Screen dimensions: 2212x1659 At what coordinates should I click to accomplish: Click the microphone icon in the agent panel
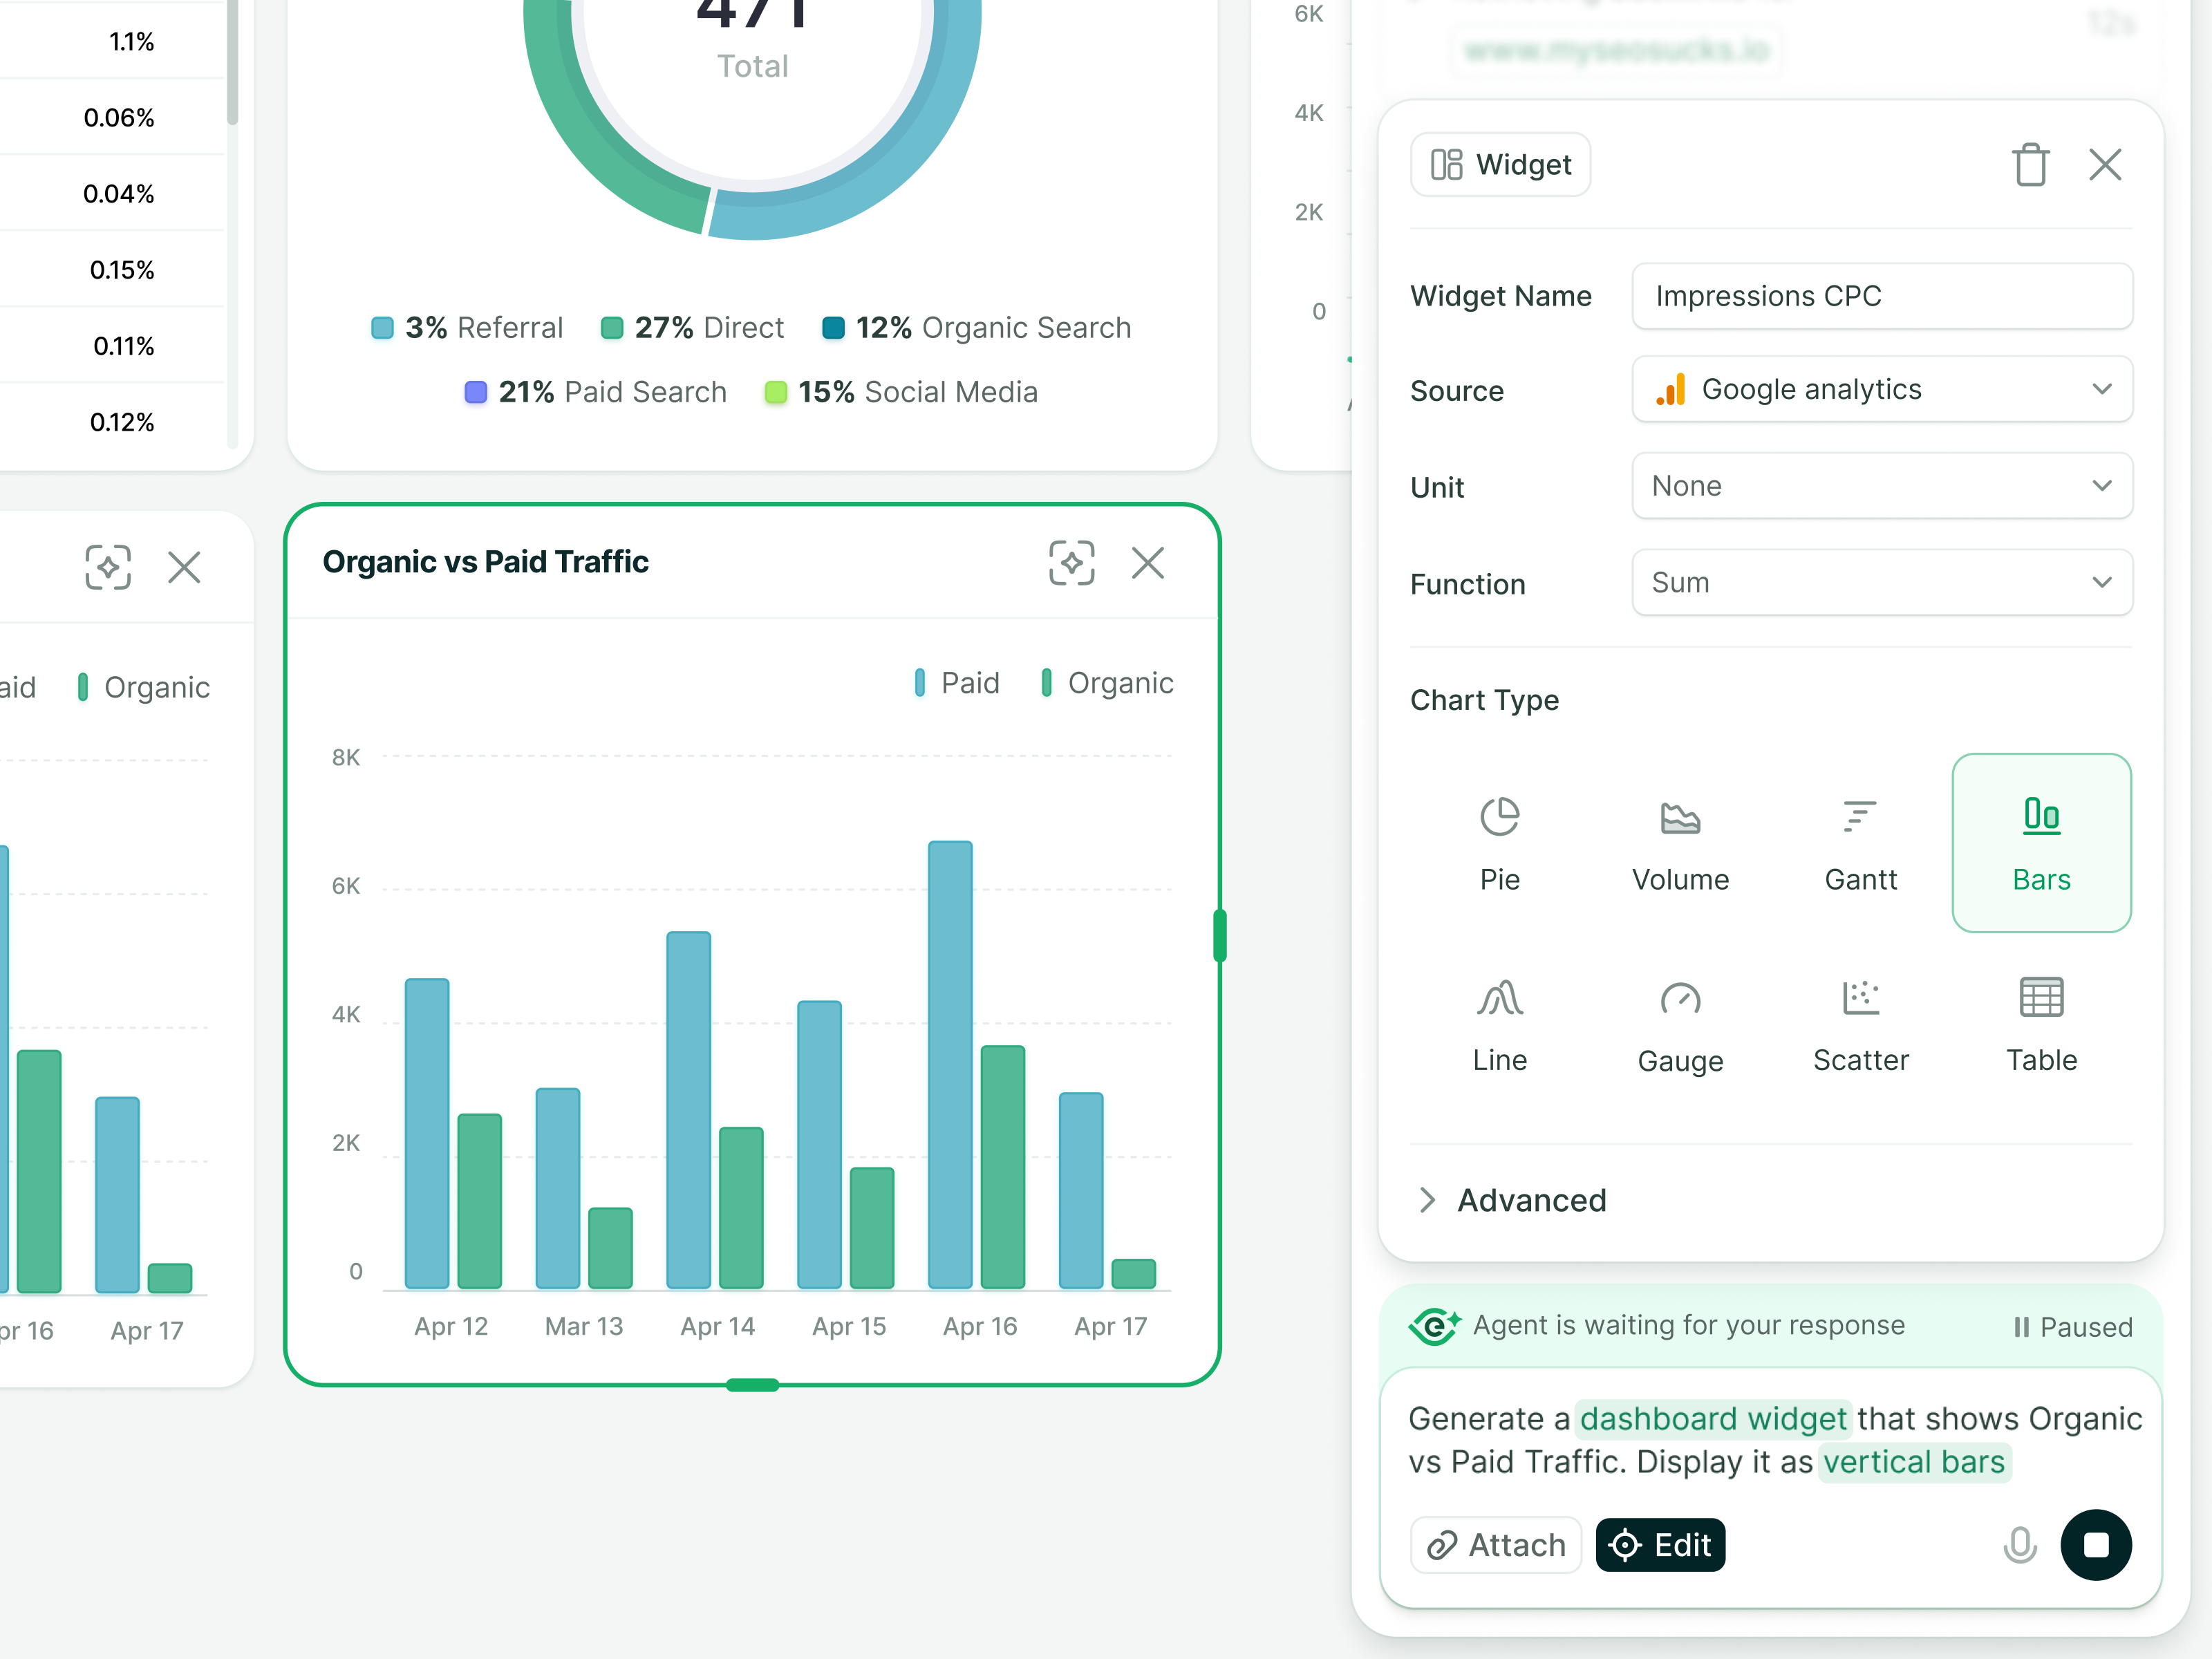(2020, 1545)
